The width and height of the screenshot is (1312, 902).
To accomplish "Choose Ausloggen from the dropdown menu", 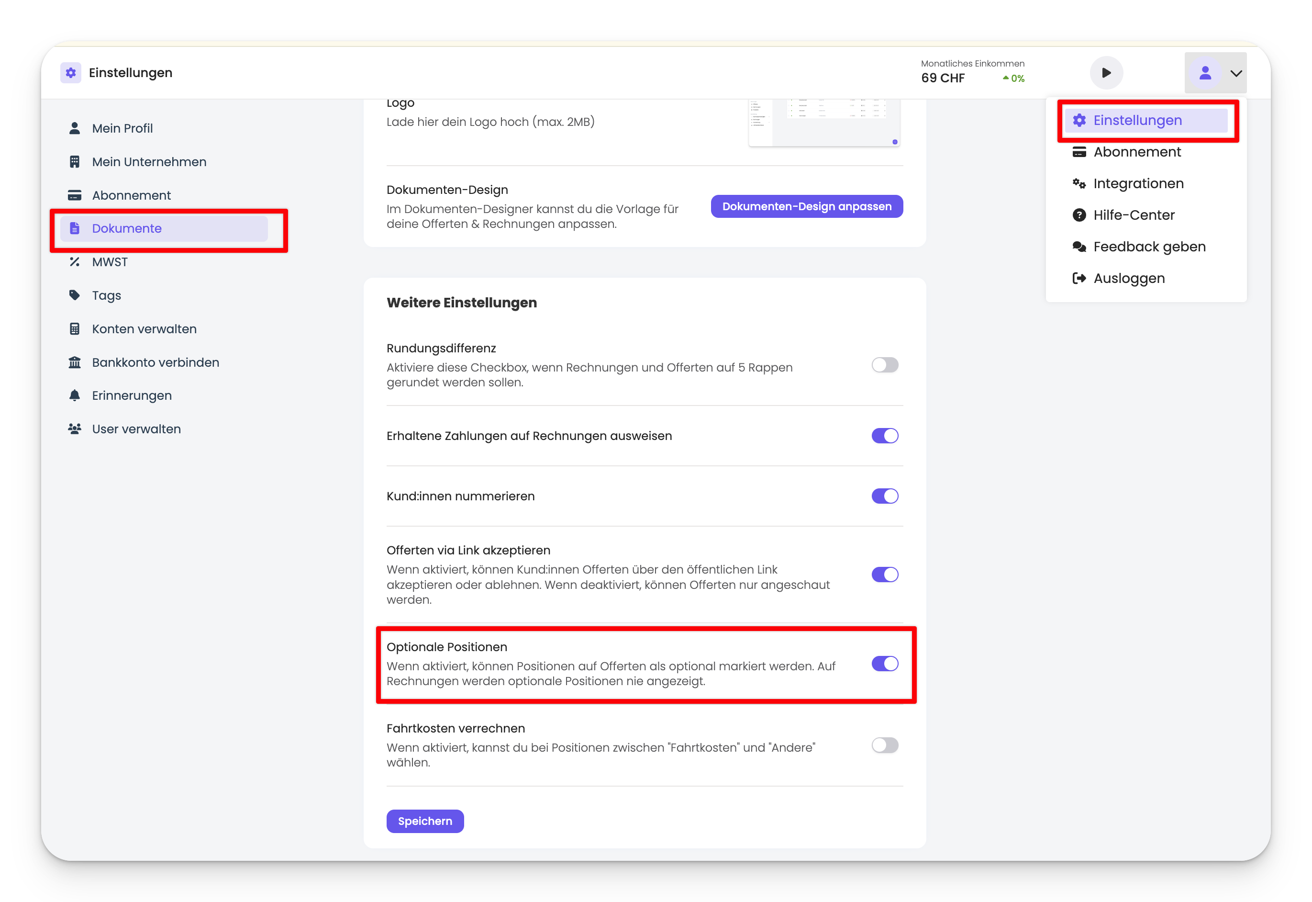I will [x=1128, y=279].
